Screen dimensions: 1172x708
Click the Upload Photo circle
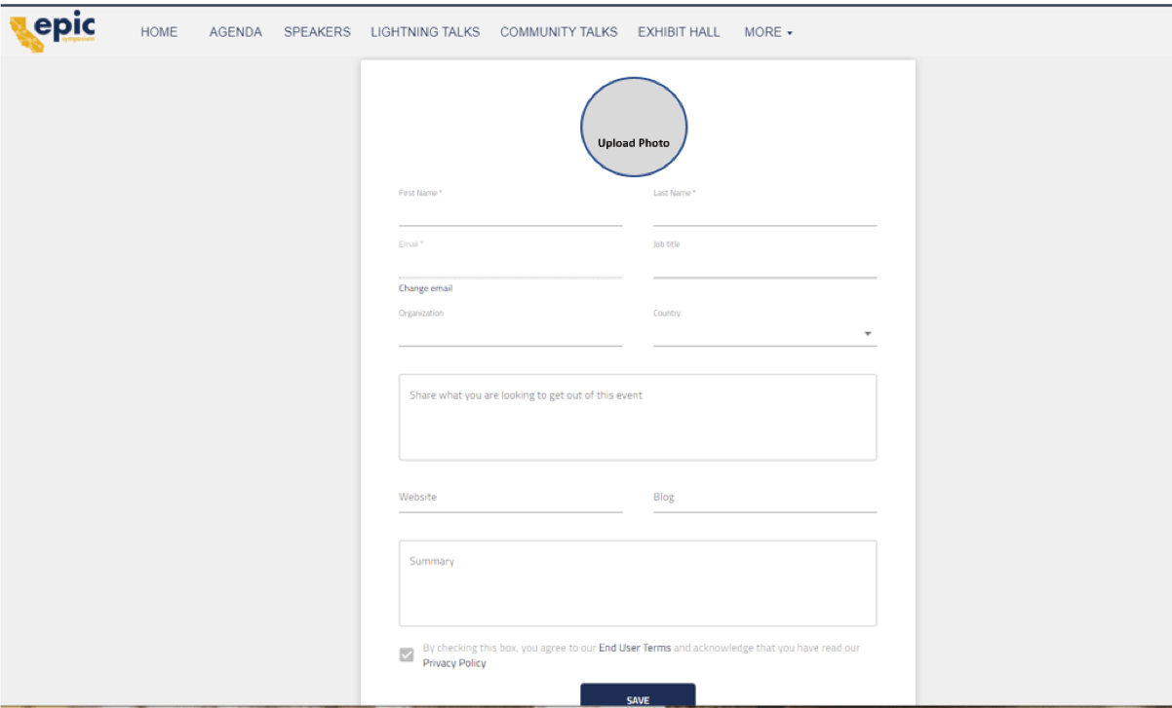(x=634, y=127)
